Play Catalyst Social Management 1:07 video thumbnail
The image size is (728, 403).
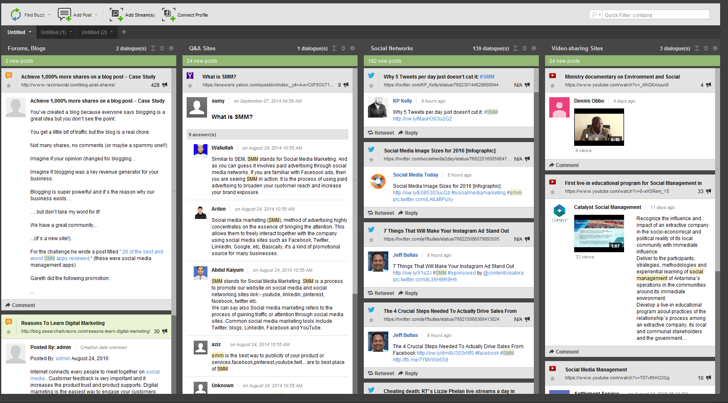click(x=599, y=233)
